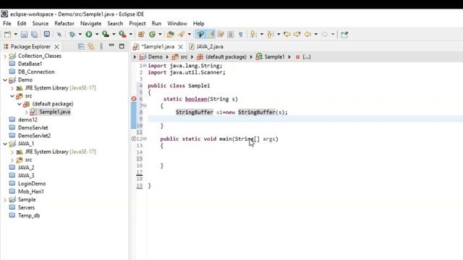
Task: Click the Pin Editor icon
Action: [344, 35]
